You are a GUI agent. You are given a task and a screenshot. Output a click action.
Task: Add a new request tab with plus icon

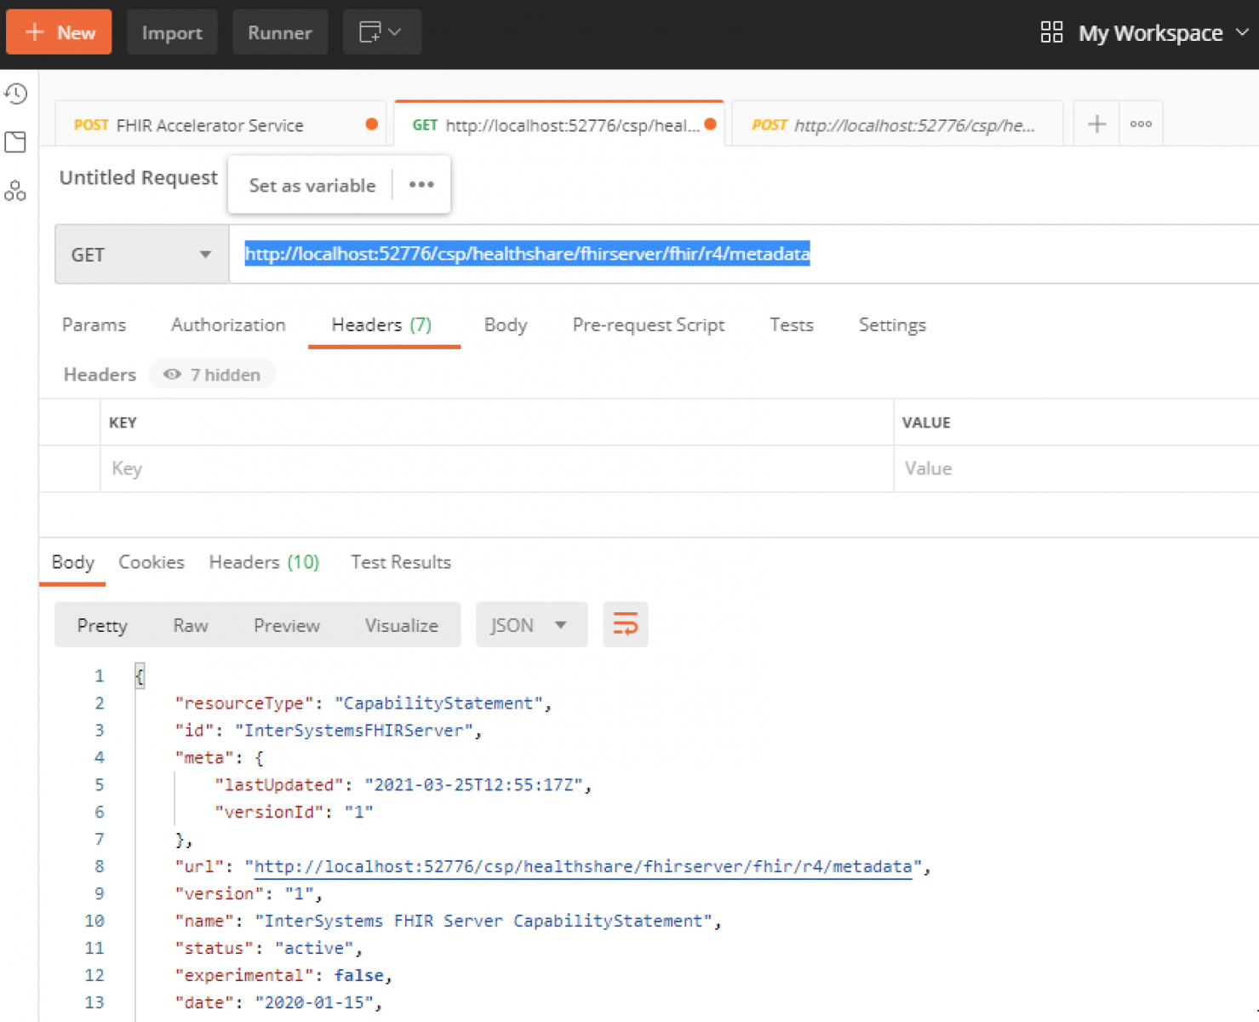pyautogui.click(x=1096, y=124)
